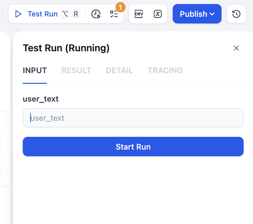Click the user_text field label
The image size is (253, 224).
pos(41,99)
